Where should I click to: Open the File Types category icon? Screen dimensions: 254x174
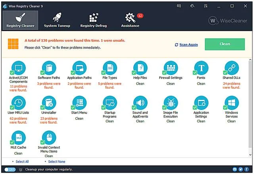pos(110,68)
